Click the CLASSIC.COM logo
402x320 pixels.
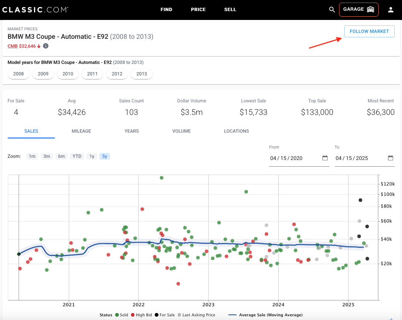35,10
